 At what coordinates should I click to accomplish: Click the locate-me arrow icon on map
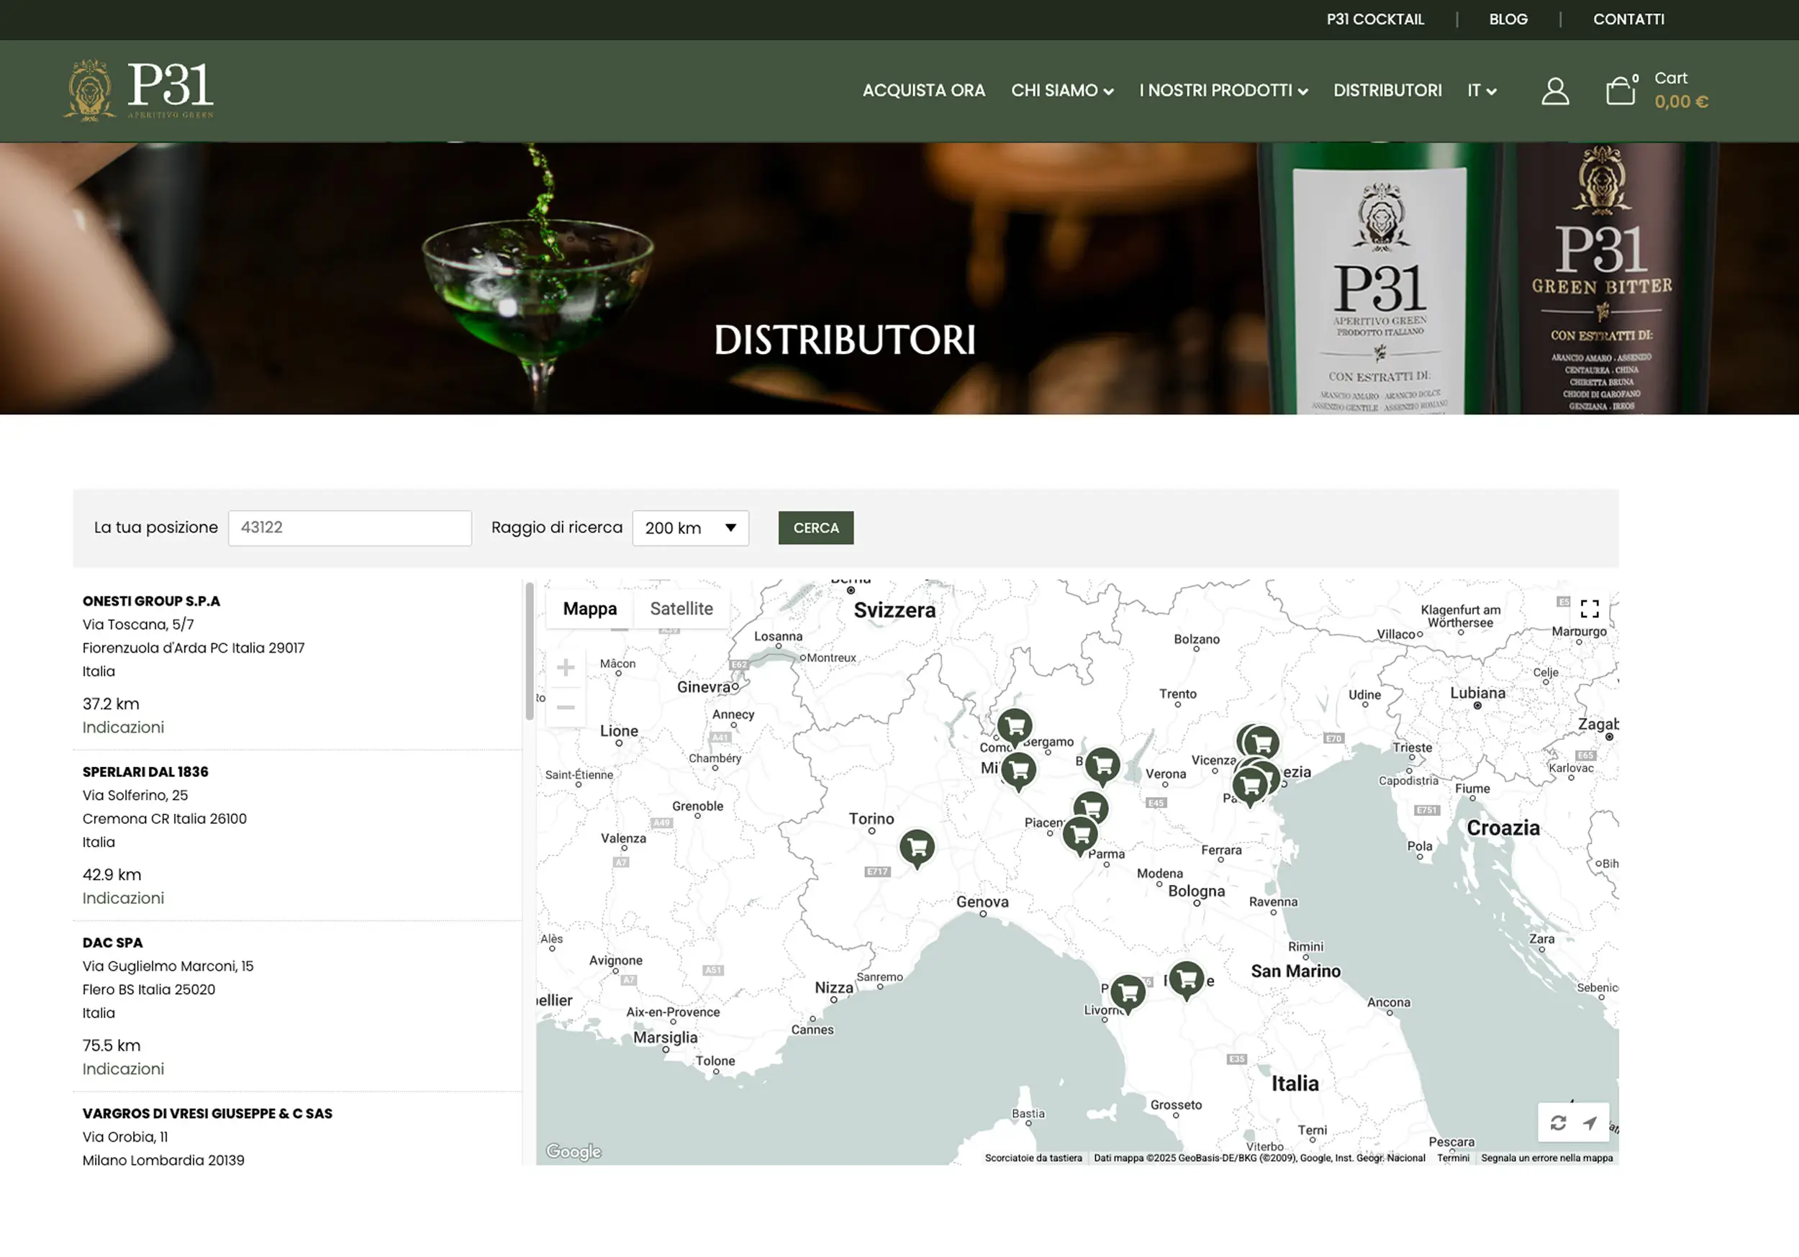click(x=1590, y=1123)
